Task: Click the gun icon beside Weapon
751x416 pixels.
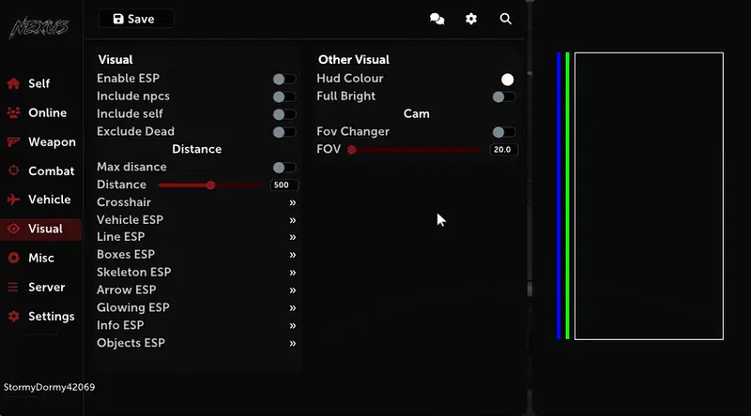Action: (x=13, y=142)
